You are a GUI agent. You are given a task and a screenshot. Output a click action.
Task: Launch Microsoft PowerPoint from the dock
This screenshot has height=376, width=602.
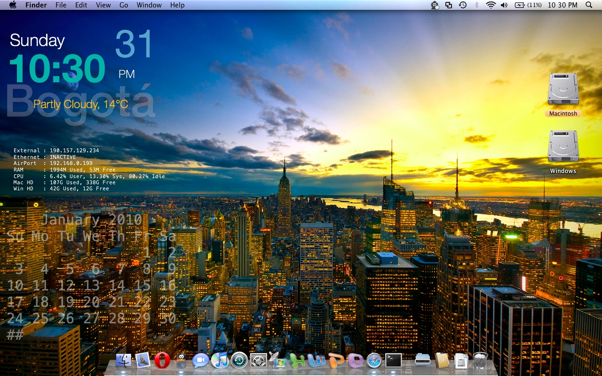336,360
